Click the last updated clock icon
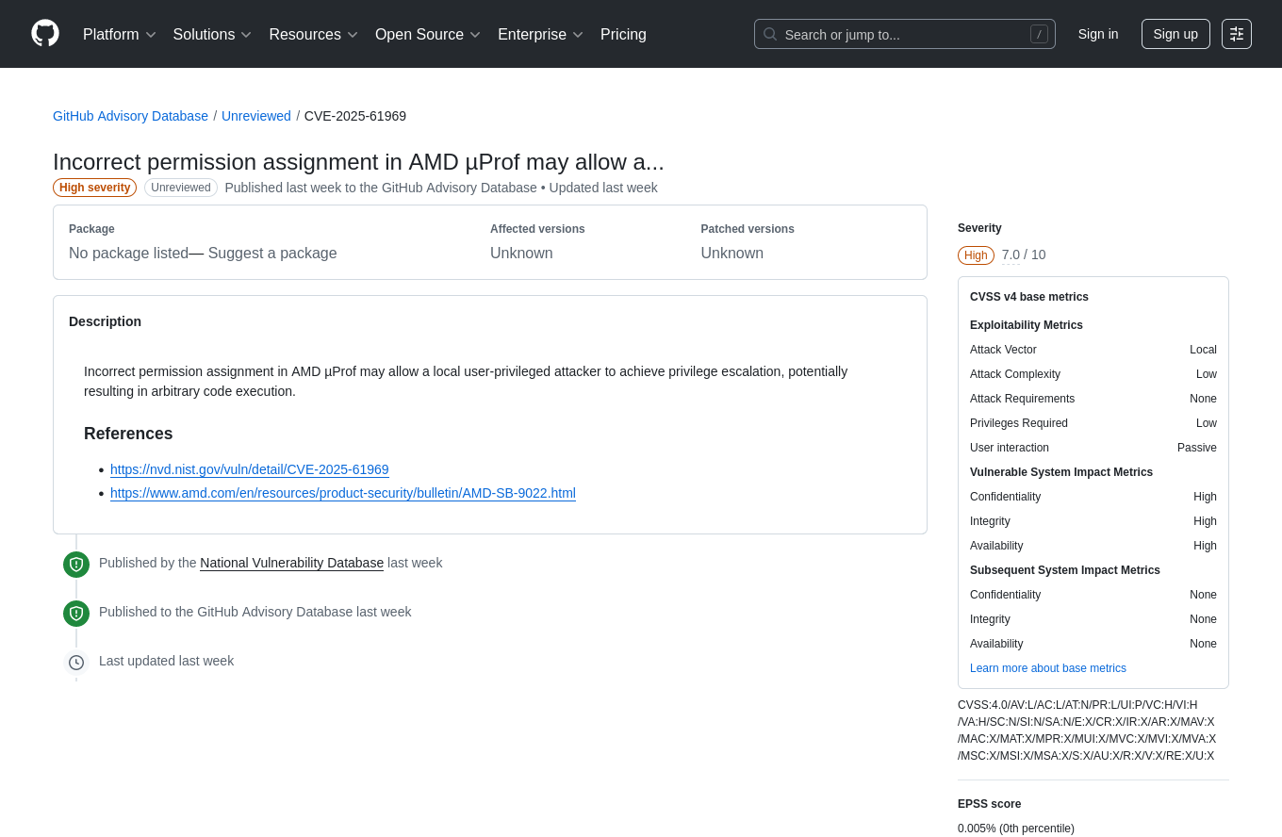The width and height of the screenshot is (1282, 837). pos(76,663)
